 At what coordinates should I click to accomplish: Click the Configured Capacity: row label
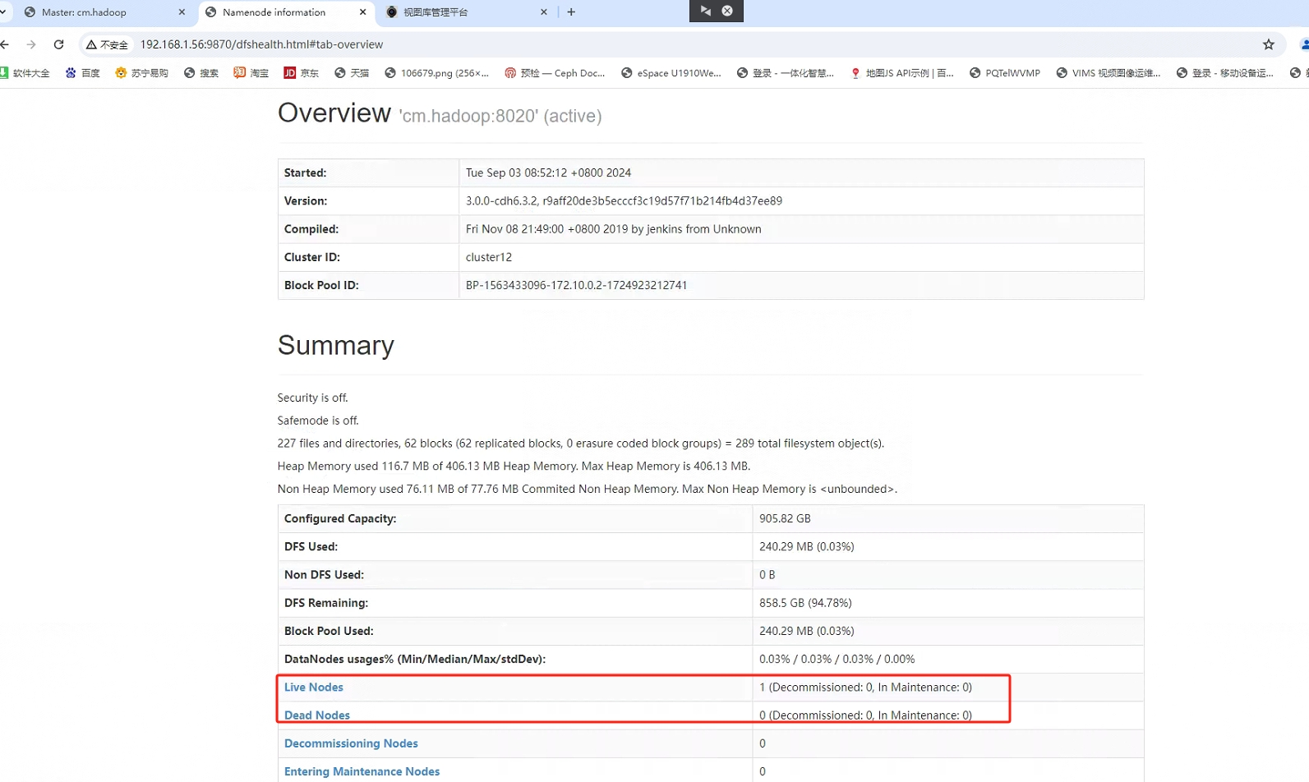click(340, 518)
